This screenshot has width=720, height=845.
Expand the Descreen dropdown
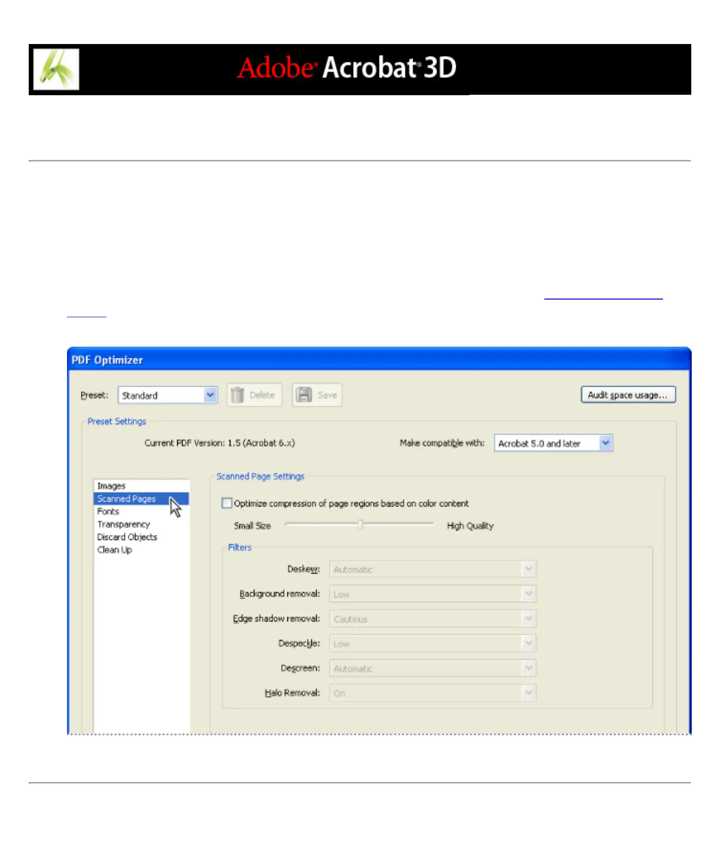point(433,668)
